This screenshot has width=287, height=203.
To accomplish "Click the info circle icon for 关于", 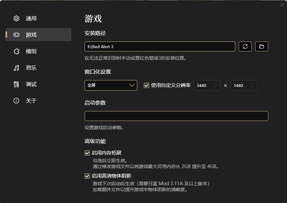I will click(x=16, y=101).
